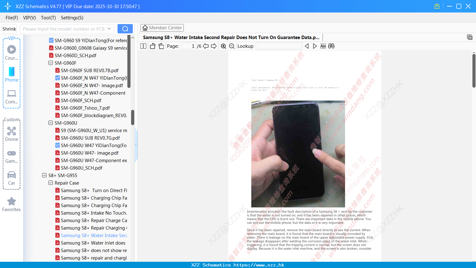Open SM-G960U SUB REV0.7G.pdf
476x268 pixels.
coord(88,138)
